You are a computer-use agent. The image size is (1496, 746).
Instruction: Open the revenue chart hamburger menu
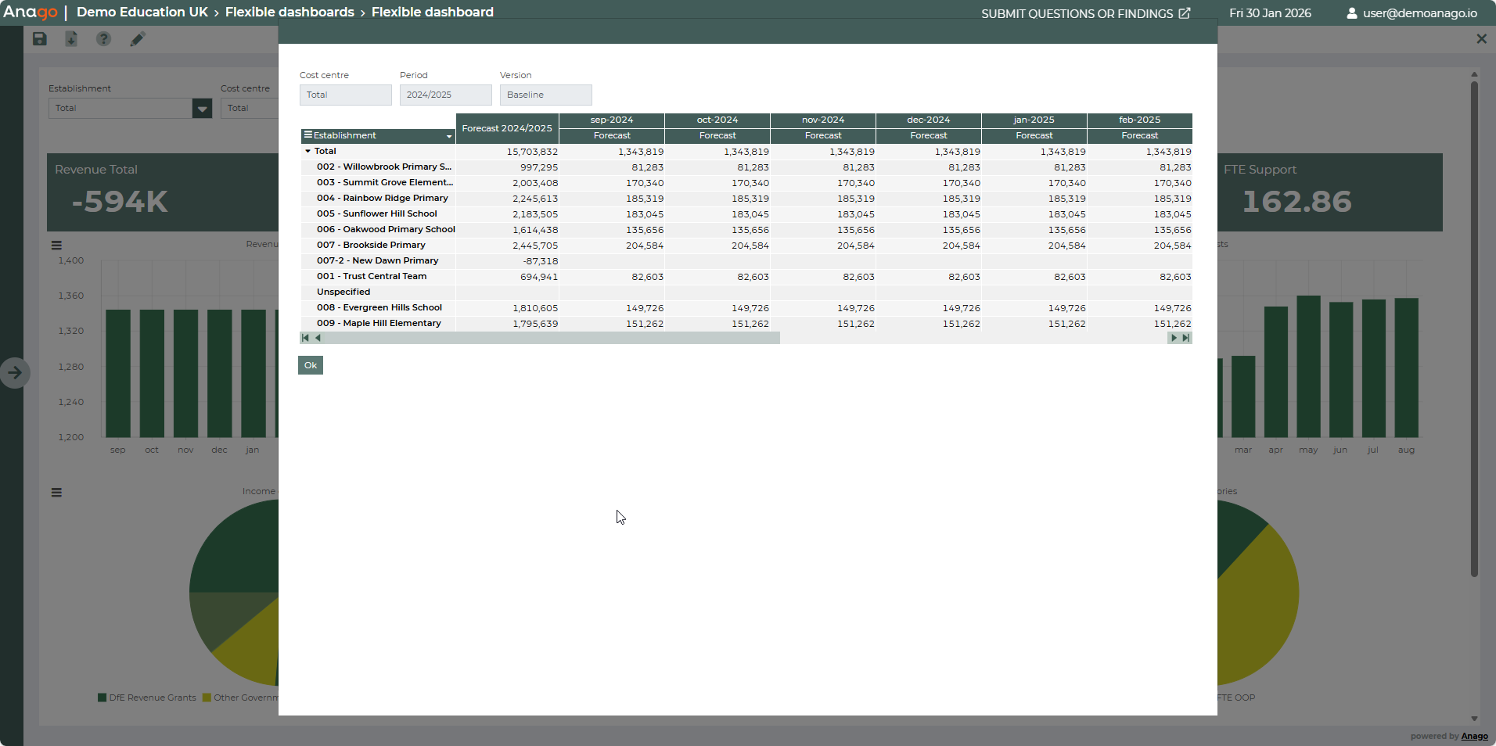point(56,245)
